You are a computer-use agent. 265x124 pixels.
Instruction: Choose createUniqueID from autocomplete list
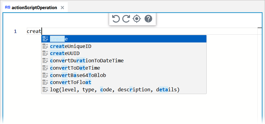(x=71, y=46)
